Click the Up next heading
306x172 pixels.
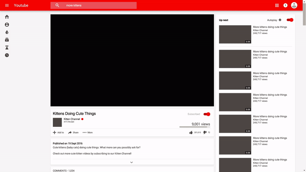tap(223, 20)
